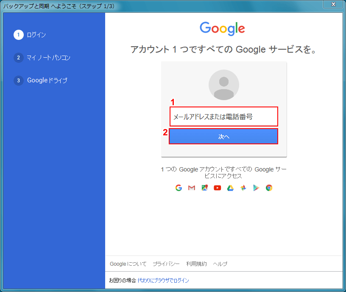
Task: Click the Gmail envelope icon
Action: (x=192, y=188)
